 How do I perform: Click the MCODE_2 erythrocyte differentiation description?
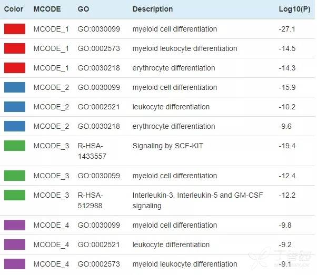point(174,126)
